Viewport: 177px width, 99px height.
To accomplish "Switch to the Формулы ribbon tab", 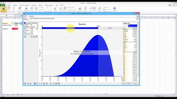I will click(34, 5).
